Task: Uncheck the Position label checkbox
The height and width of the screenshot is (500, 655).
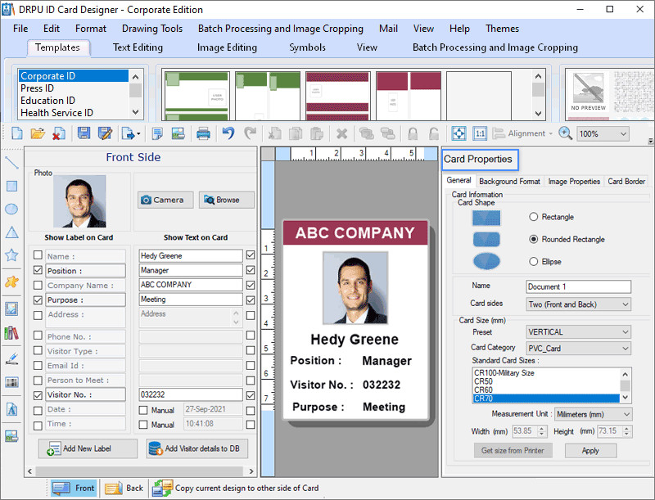Action: (38, 270)
